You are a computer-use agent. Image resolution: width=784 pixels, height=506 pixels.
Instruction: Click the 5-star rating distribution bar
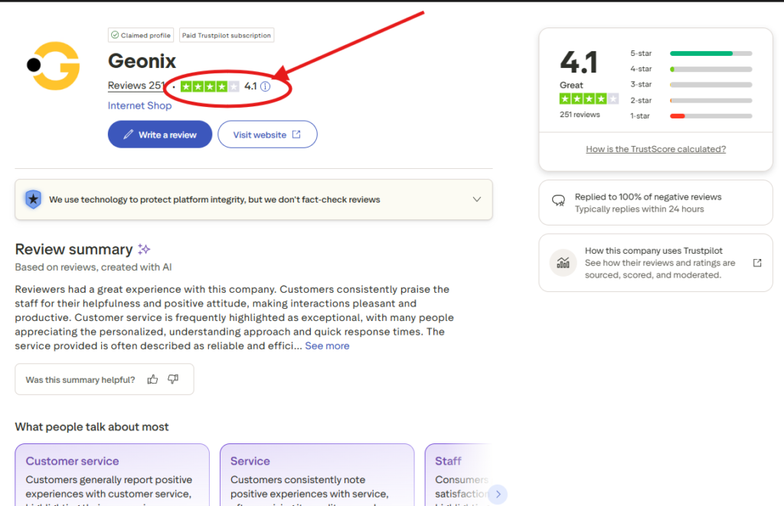click(x=710, y=53)
